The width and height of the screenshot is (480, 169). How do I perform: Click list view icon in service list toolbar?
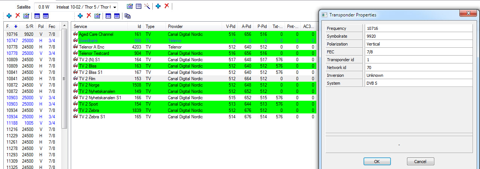(x=117, y=16)
